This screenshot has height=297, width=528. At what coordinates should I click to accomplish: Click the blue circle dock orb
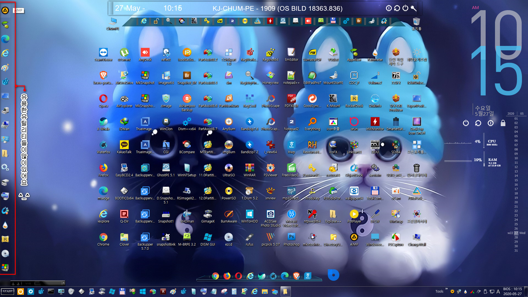pos(333,275)
